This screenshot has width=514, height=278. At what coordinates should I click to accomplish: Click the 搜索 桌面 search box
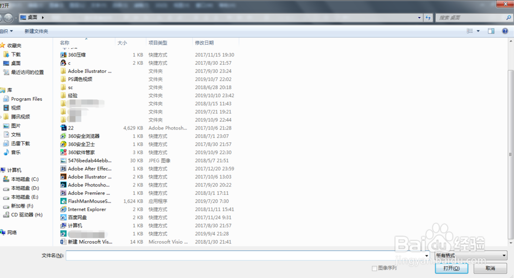click(x=471, y=17)
